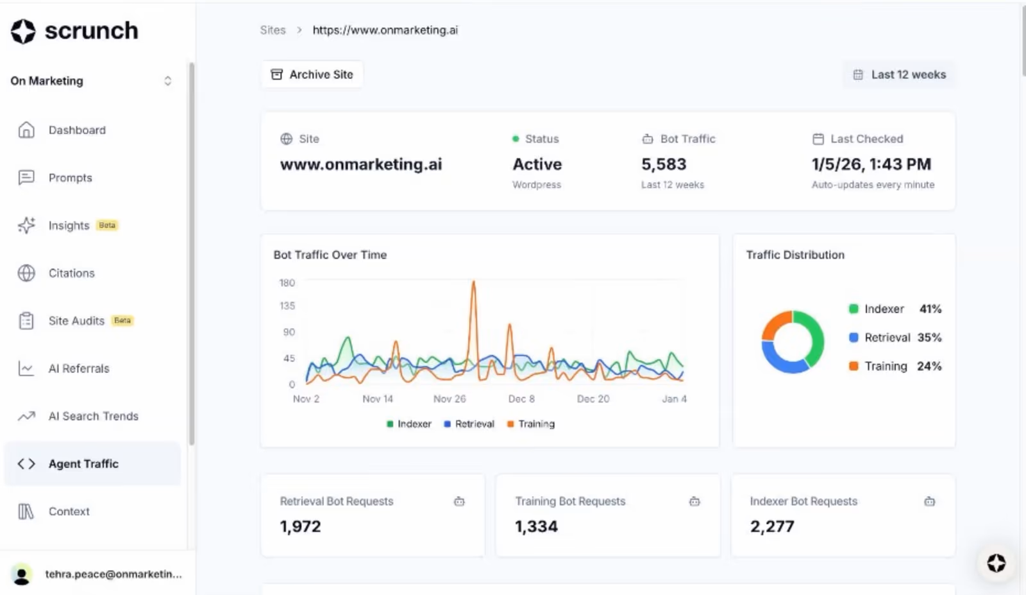Screen dimensions: 1026x595
Task: Click the https://www.onmarketing.ai breadcrumb
Action: pos(385,30)
